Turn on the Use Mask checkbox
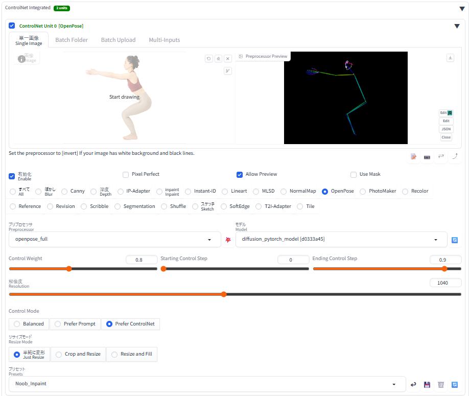Viewport: 469px width, 396px height. pos(354,174)
